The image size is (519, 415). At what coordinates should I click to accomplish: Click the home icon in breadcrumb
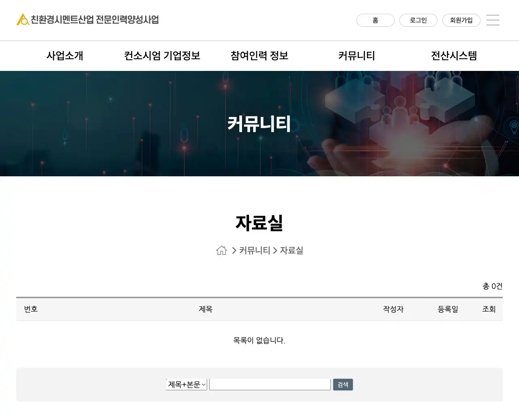pos(221,250)
